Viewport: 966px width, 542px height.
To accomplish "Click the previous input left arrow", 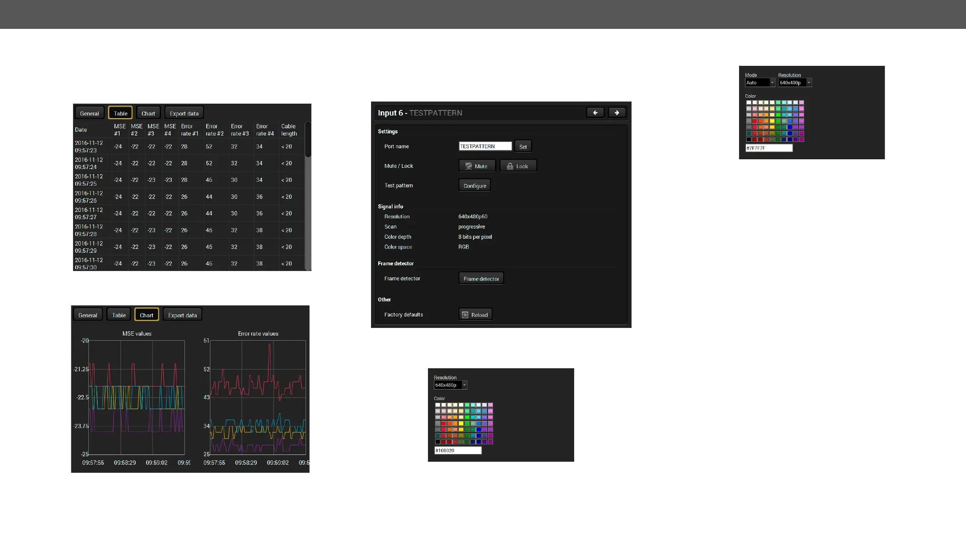I will tap(595, 113).
